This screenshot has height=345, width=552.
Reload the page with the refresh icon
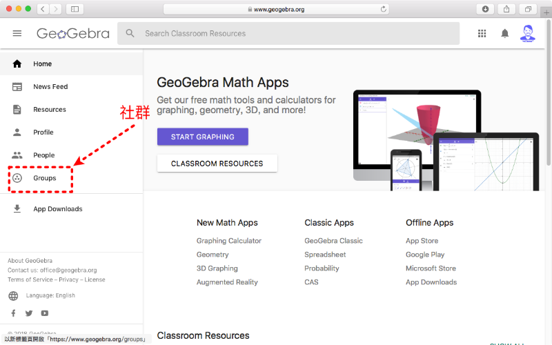(x=384, y=9)
